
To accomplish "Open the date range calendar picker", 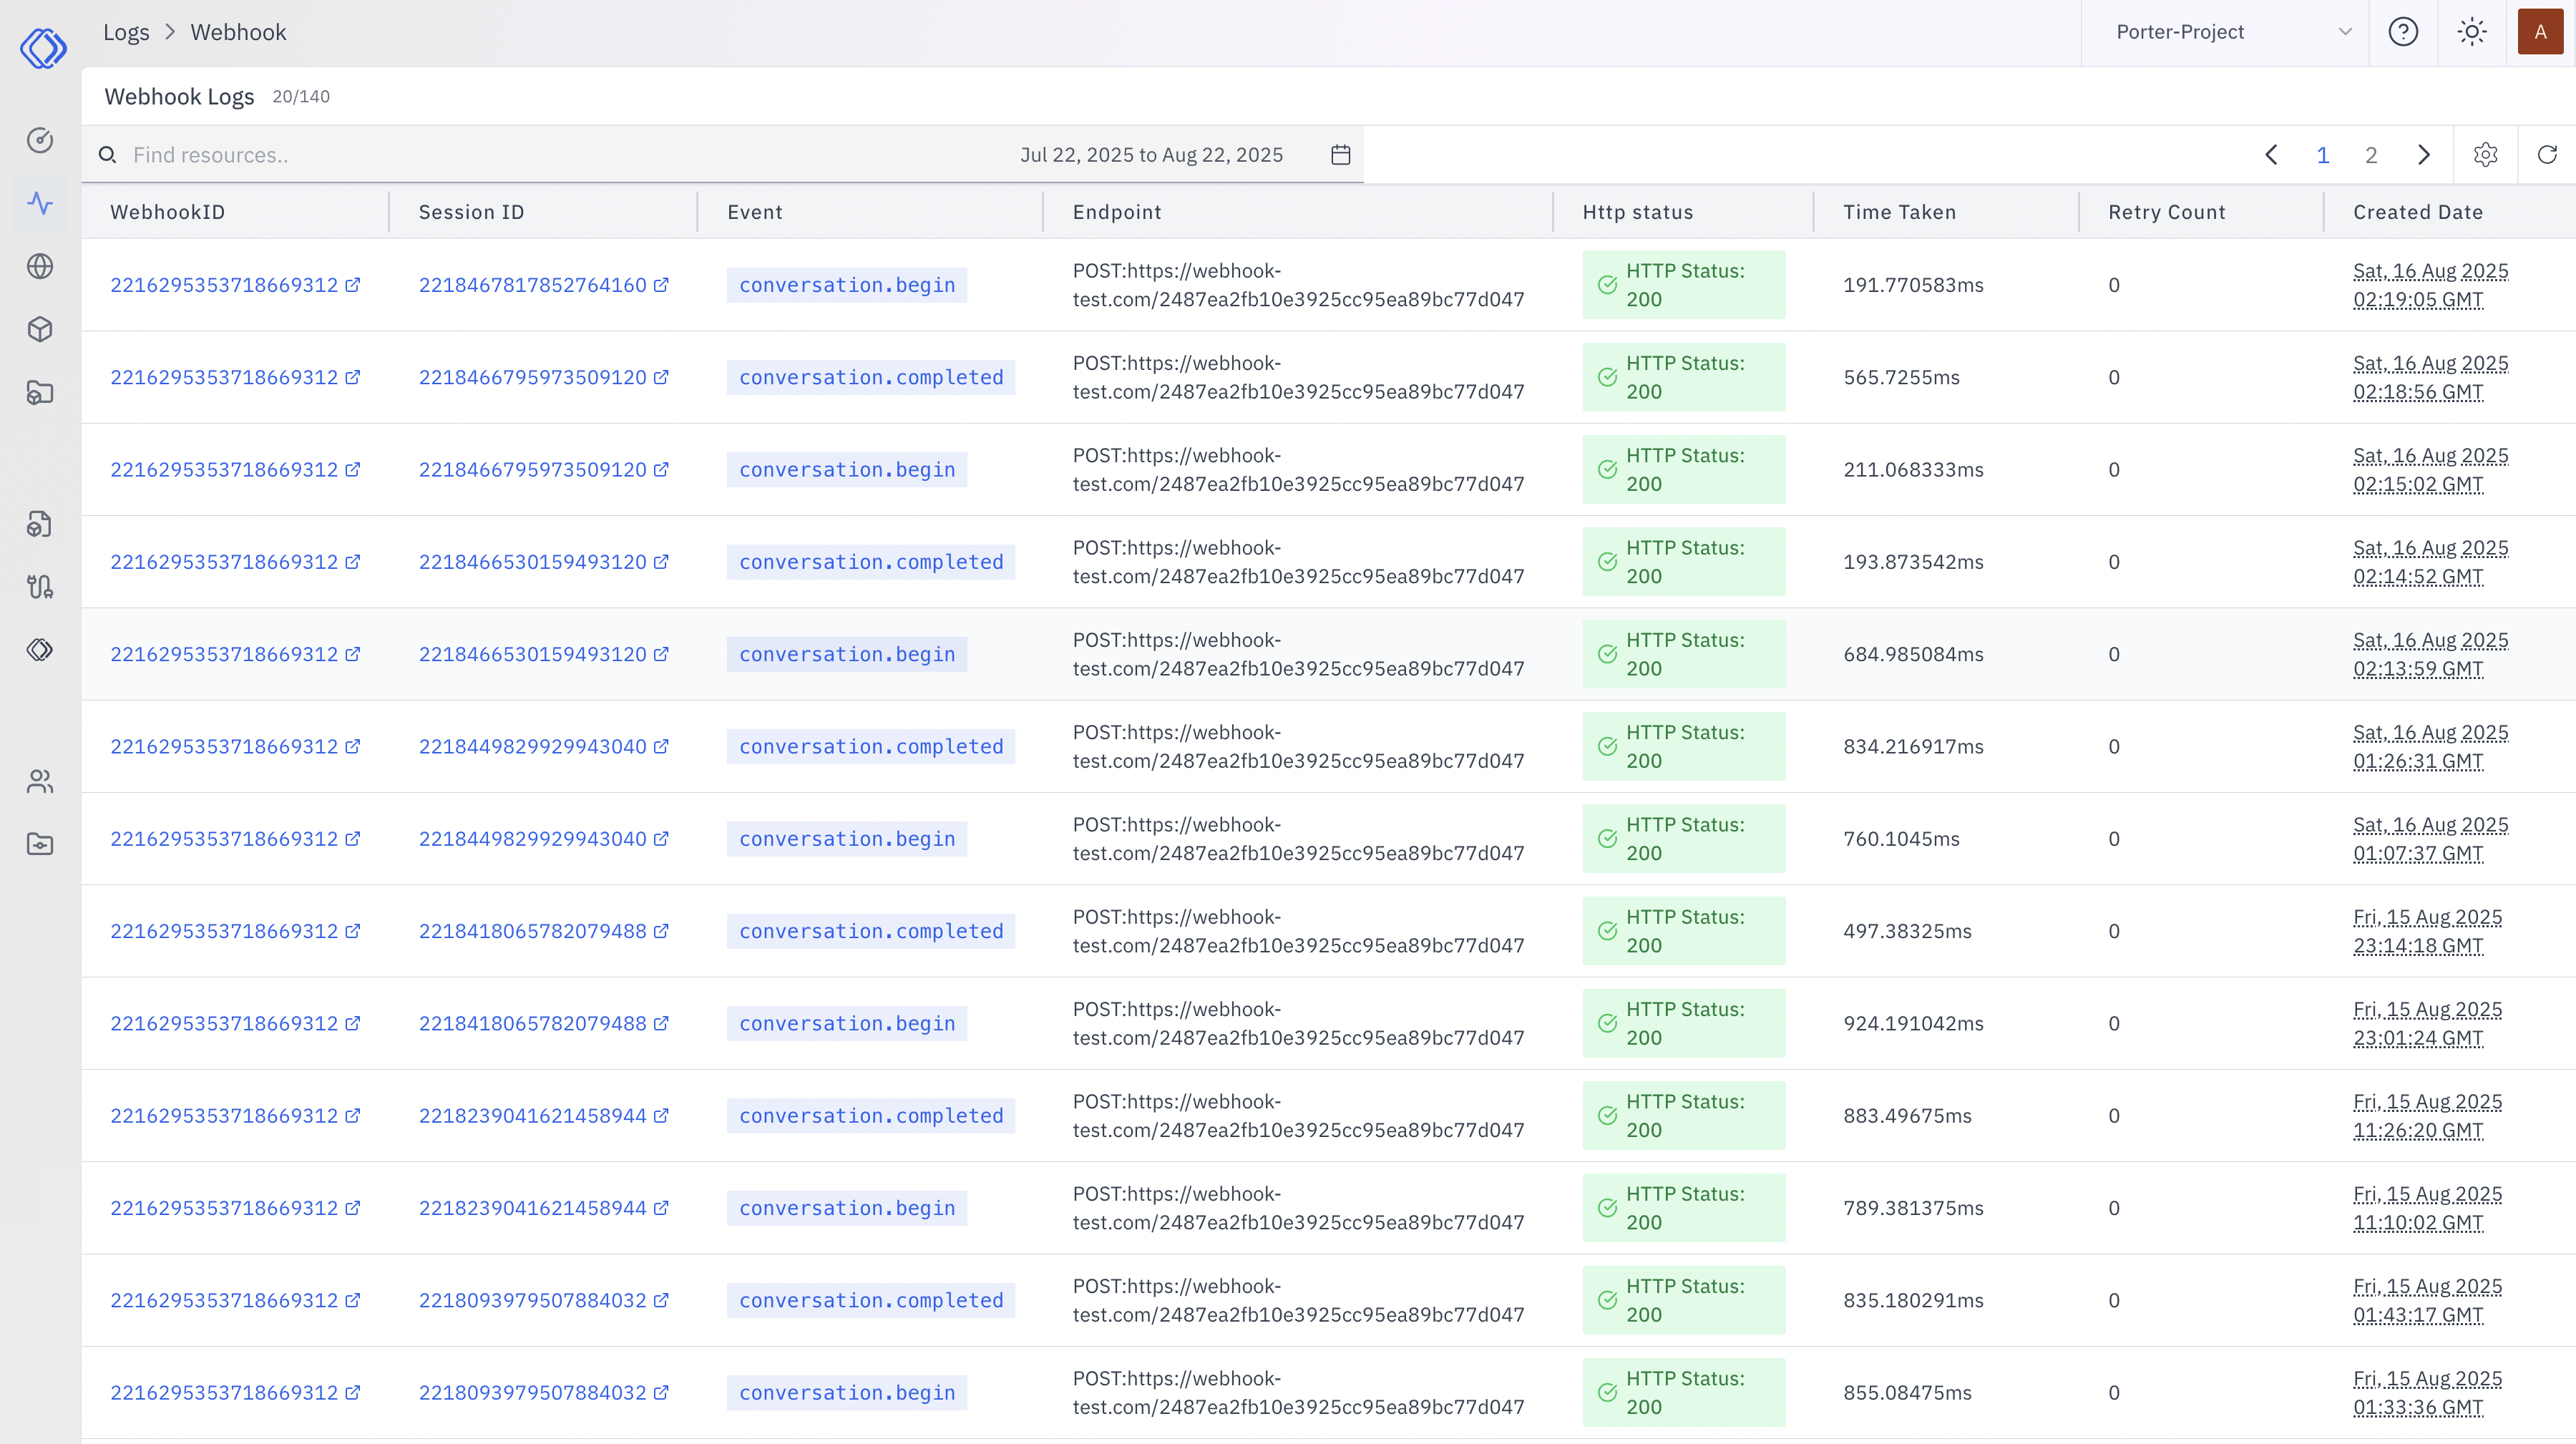I will (x=1341, y=155).
